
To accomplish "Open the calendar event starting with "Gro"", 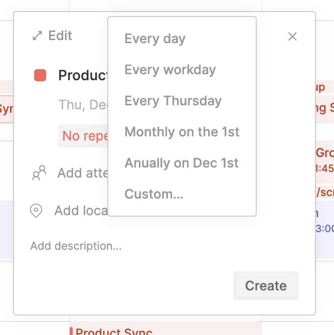I will point(324,153).
